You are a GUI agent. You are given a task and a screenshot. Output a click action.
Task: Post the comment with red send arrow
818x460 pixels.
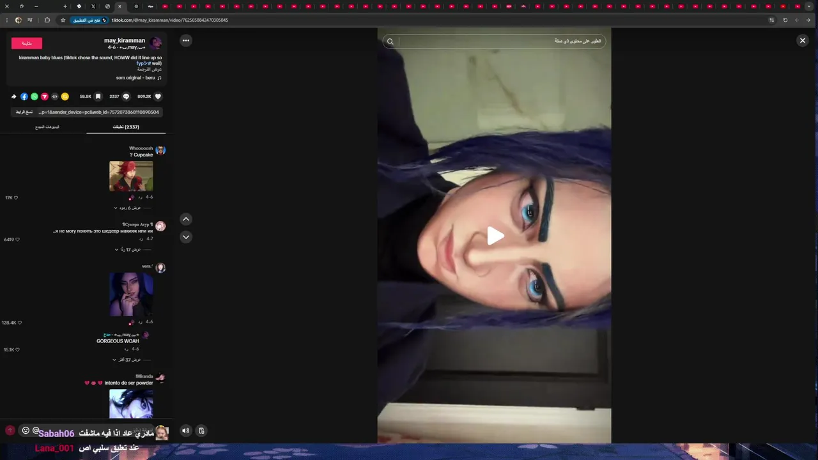click(10, 431)
